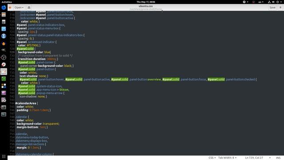
Task: Click the active Text Editor dock icon
Action: 4,72
